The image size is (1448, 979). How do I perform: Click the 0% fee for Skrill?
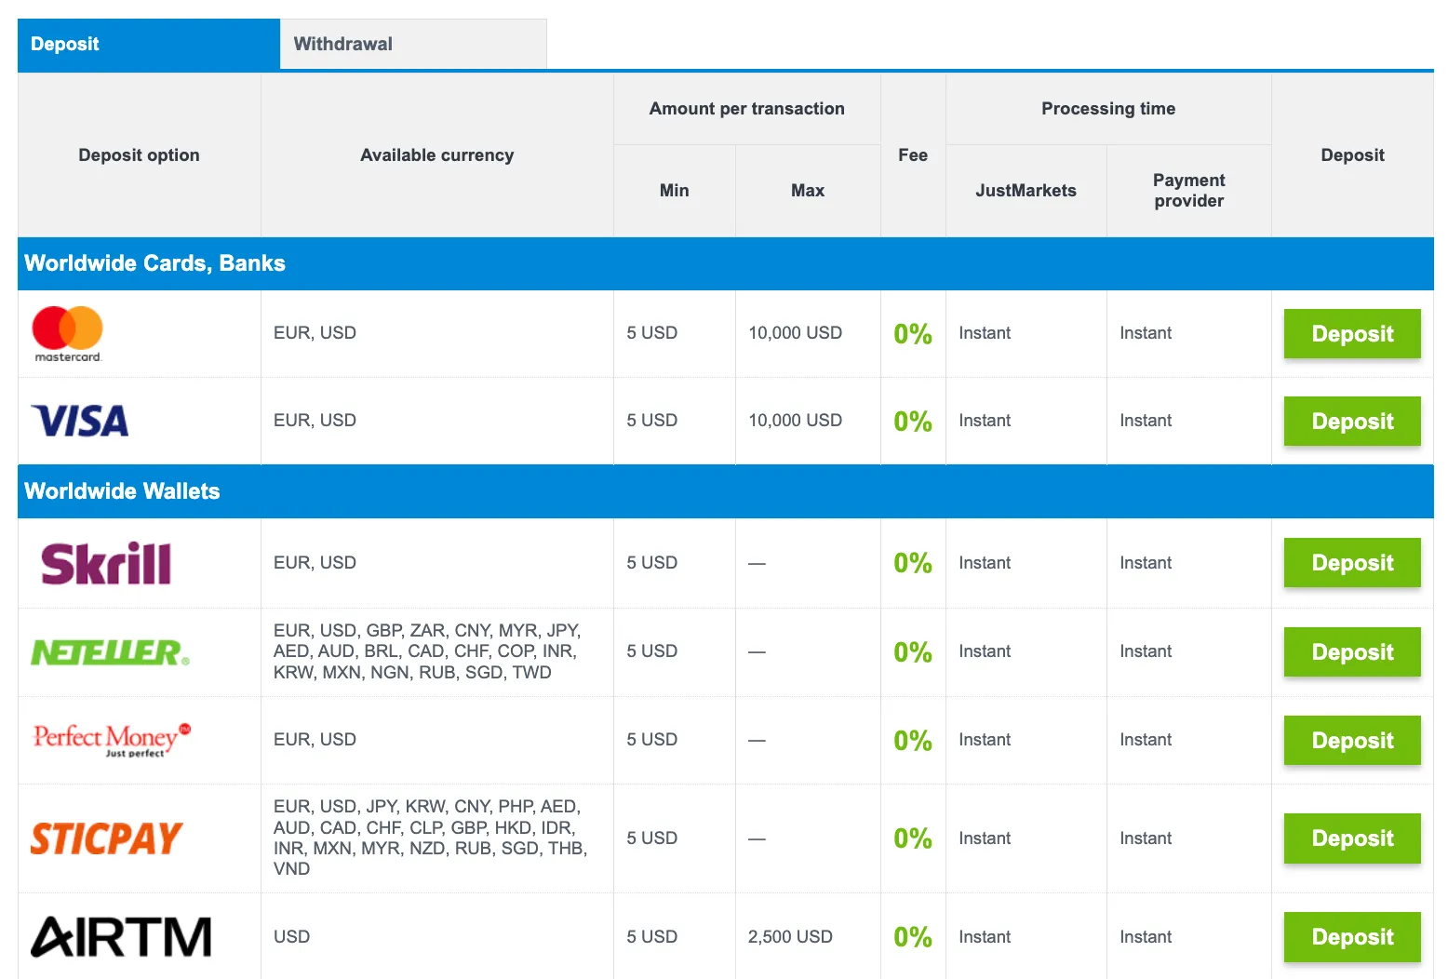tap(913, 563)
